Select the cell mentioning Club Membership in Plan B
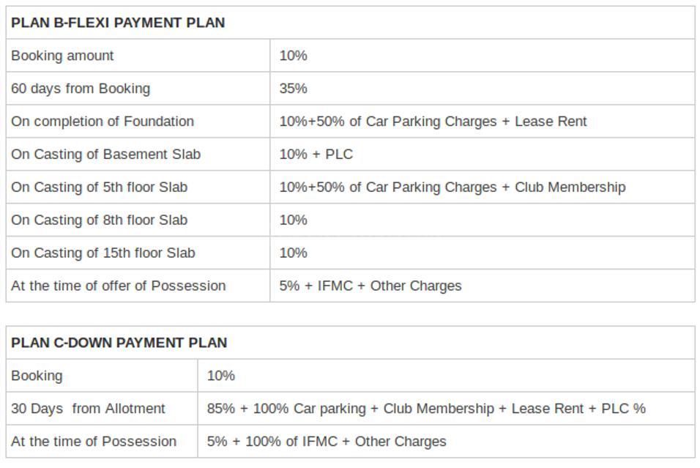Viewport: 700px width, 468px height. tap(452, 187)
